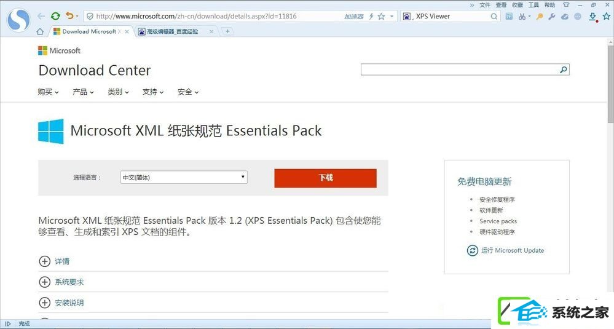Click the Download Center search magnifier

[563, 69]
